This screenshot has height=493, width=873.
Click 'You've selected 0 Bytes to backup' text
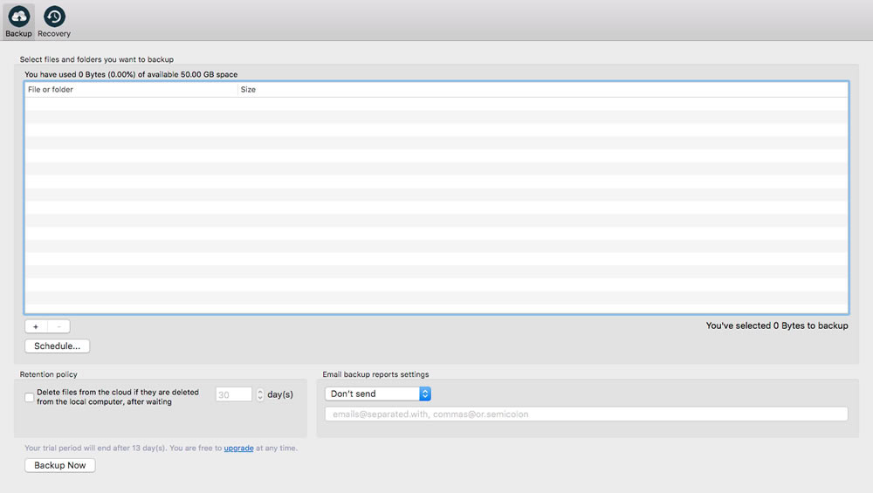point(777,326)
